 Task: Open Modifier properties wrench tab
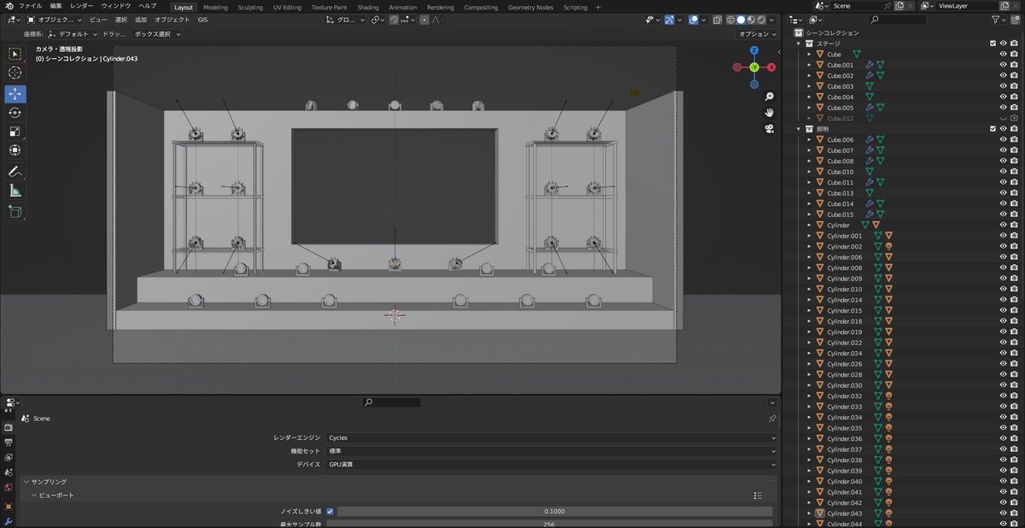click(x=9, y=520)
